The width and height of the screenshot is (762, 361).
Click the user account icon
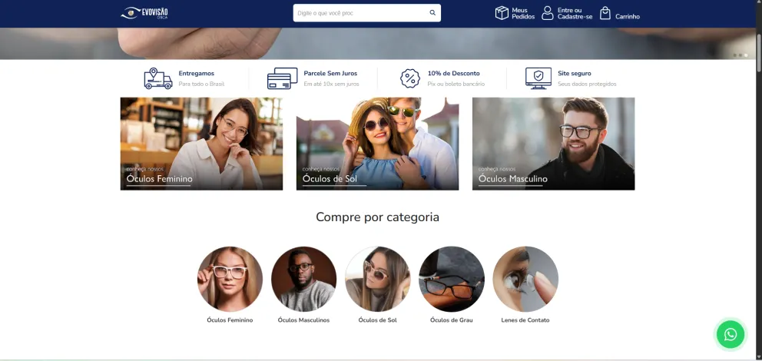[548, 13]
